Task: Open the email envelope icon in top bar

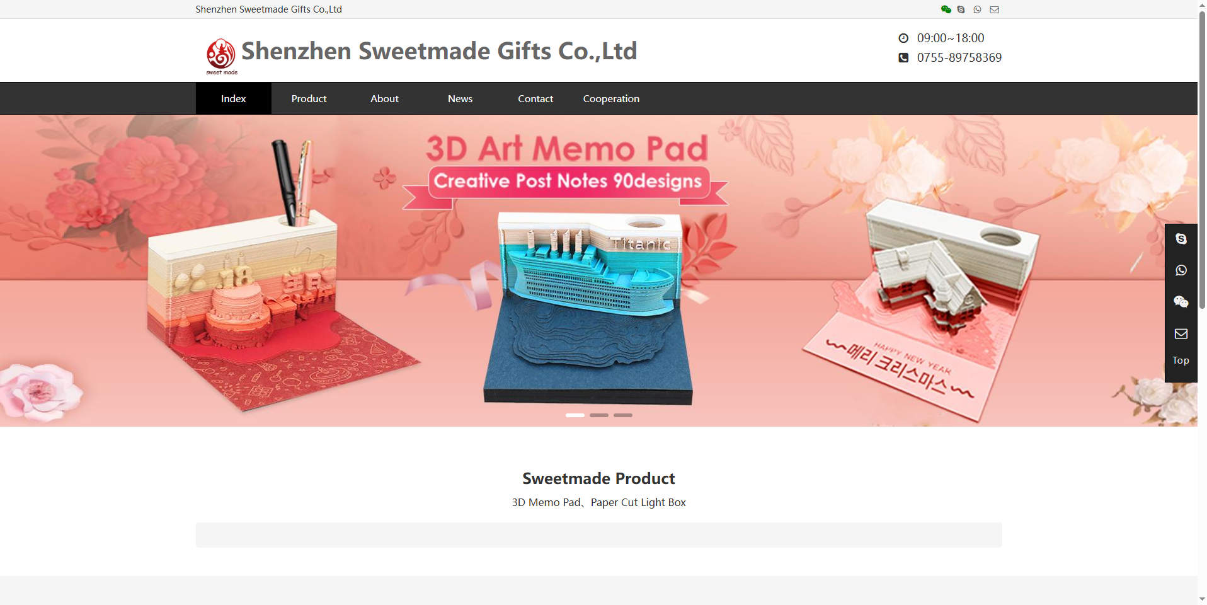Action: [x=994, y=9]
